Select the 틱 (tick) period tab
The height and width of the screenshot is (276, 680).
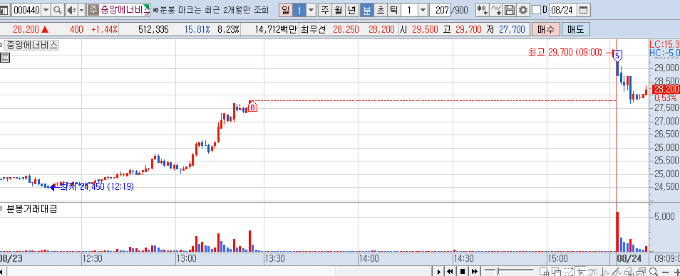click(393, 9)
